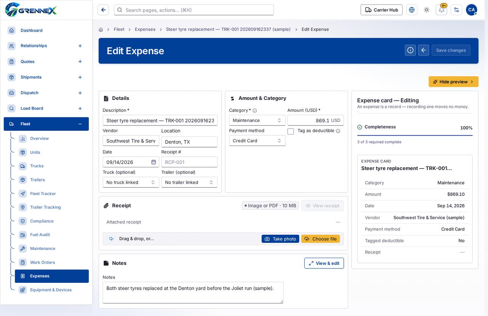Click the Amount (USD) field
Screen dimensions: 488x316
pos(316,120)
